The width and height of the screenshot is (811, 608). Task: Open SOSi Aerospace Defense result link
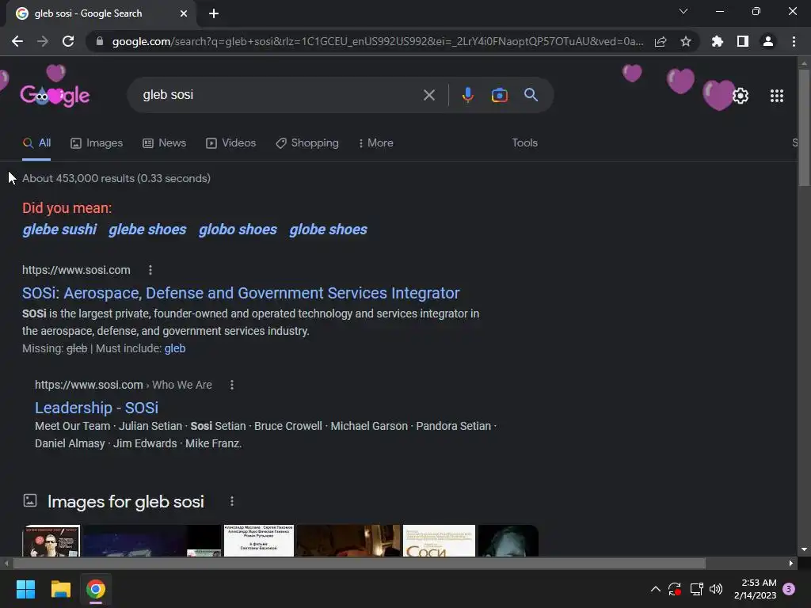[x=241, y=293]
